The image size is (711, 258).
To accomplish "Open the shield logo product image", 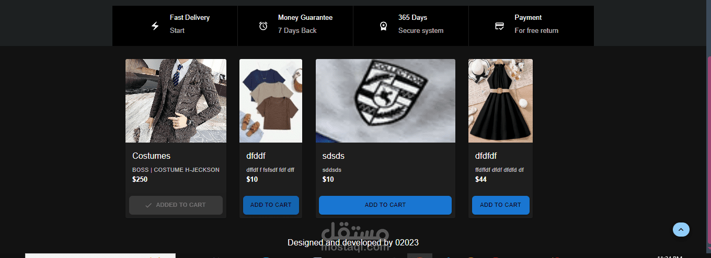I will [x=385, y=101].
